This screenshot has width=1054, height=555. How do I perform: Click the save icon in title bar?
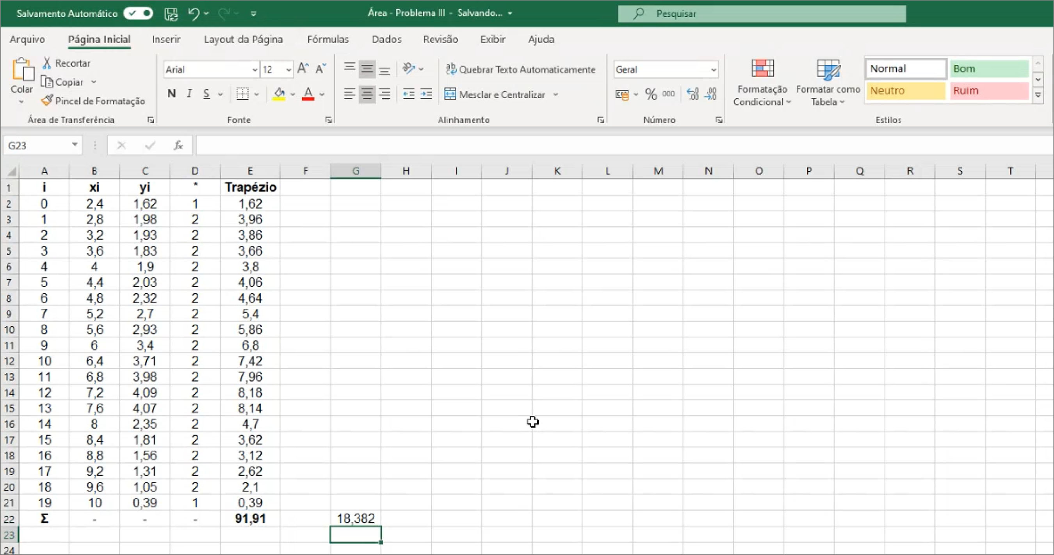171,14
